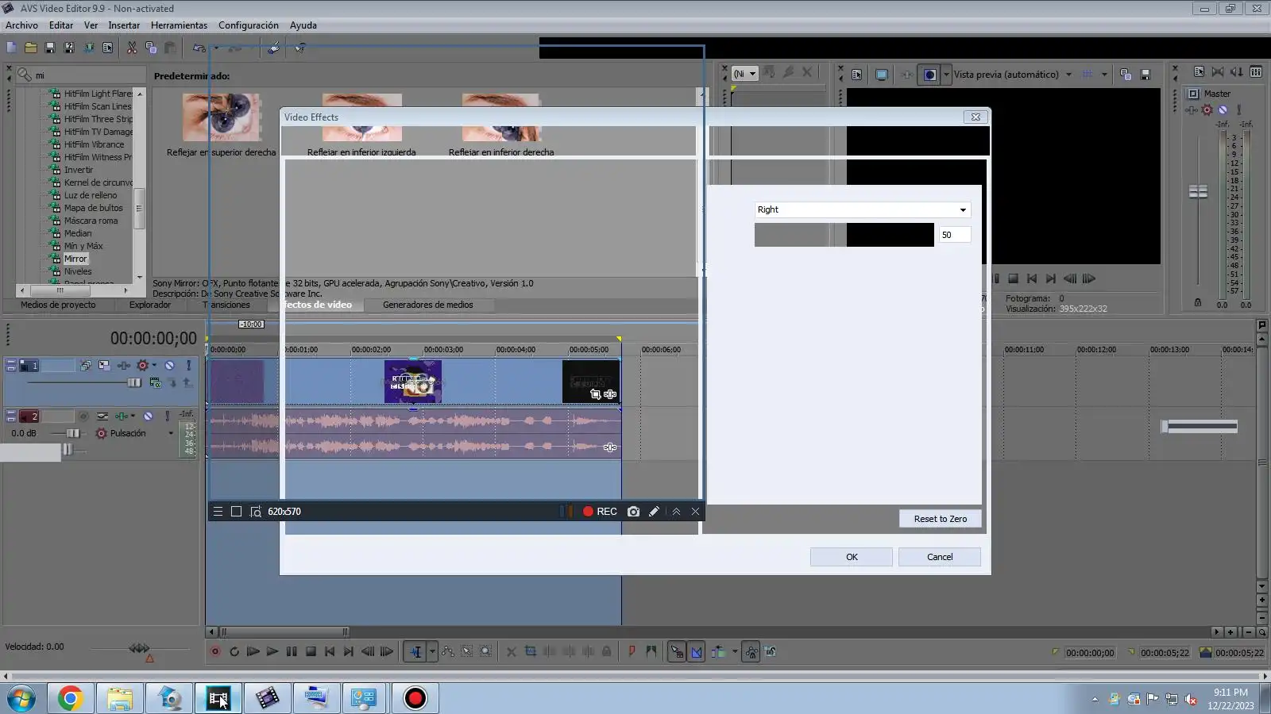This screenshot has height=714, width=1271.
Task: Select the Envelope Edit tool
Action: [x=448, y=651]
